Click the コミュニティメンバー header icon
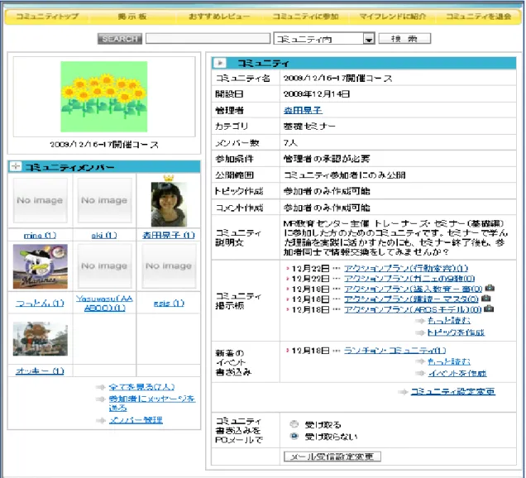526x478 pixels. 16,166
